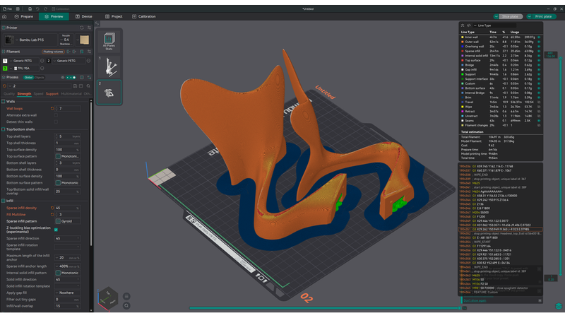Open the Home screen icon
Viewport: 565px width, 318px height.
[4, 16]
